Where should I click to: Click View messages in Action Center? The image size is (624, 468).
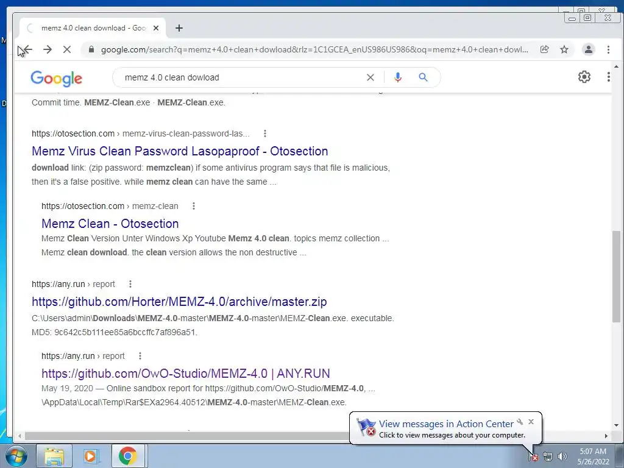(446, 424)
